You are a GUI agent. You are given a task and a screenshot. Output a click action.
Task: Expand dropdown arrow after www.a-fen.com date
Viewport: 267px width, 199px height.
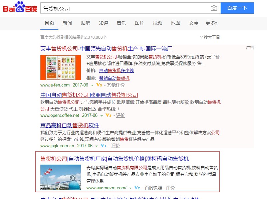tap(92, 85)
